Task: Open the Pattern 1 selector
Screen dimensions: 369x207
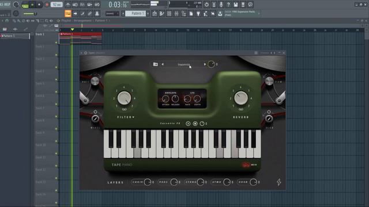Action: [x=135, y=14]
